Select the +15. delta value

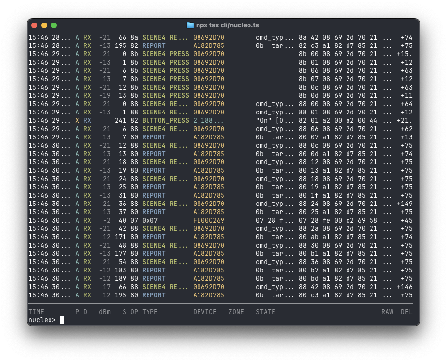(405, 54)
